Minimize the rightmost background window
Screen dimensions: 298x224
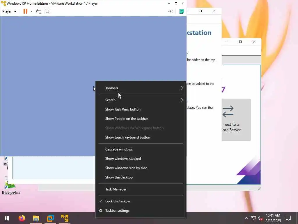(x=226, y=42)
